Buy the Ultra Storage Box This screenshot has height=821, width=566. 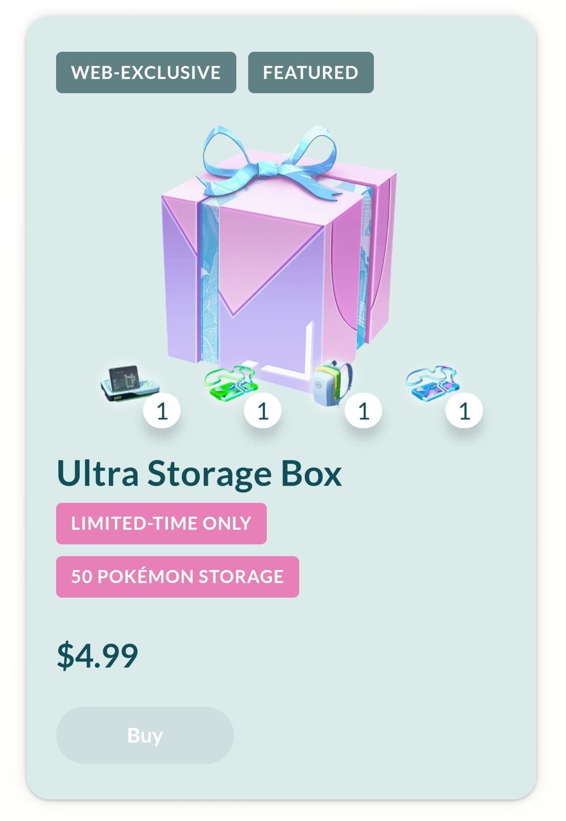[x=145, y=735]
